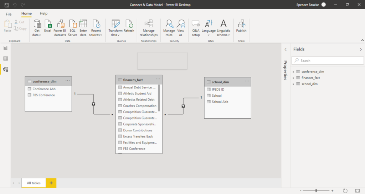
Task: Click the Get data icon
Action: [x=37, y=25]
